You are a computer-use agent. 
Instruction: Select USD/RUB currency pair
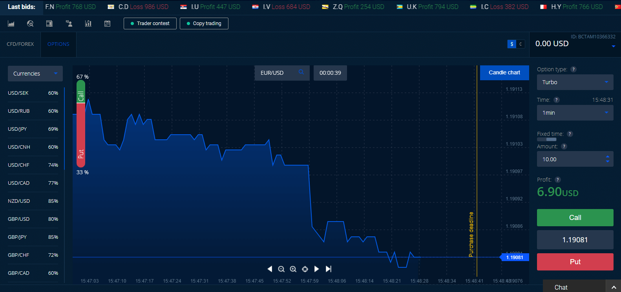point(33,111)
